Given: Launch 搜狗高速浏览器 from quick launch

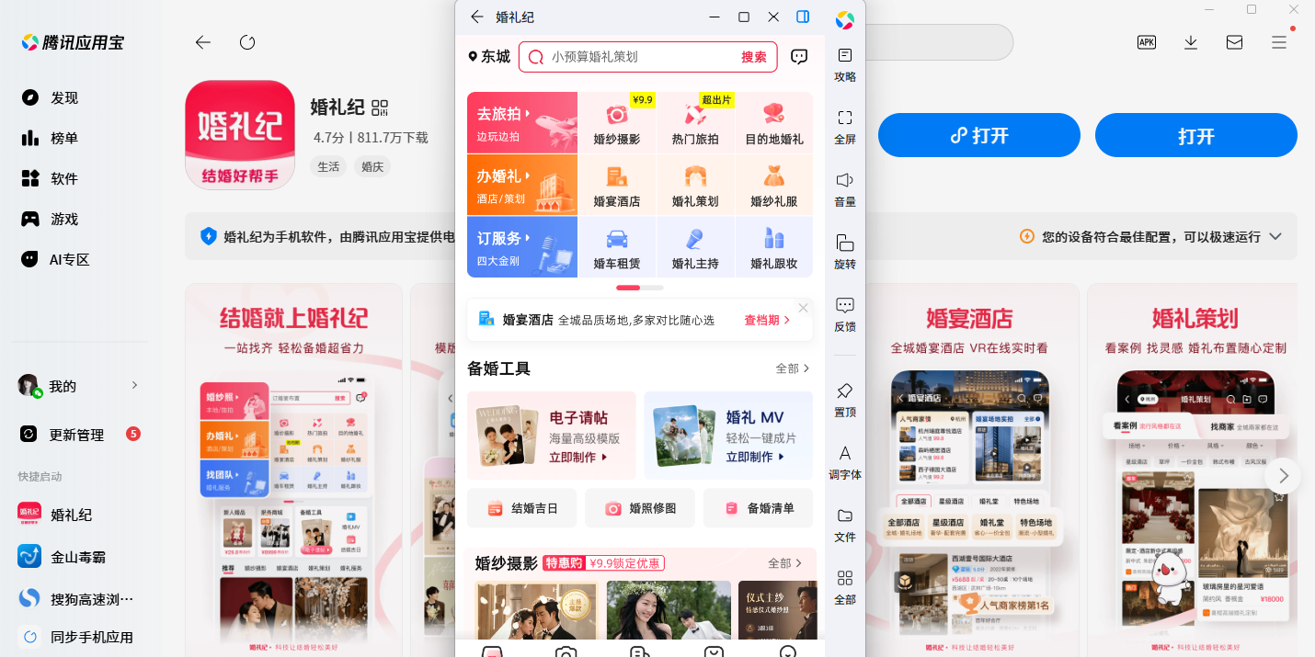Looking at the screenshot, I should click(74, 598).
